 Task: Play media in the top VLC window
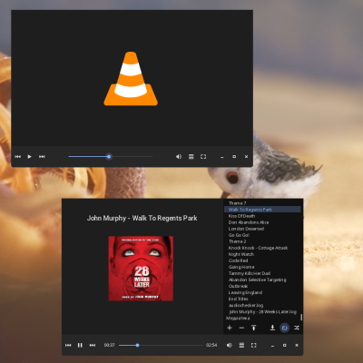(29, 156)
